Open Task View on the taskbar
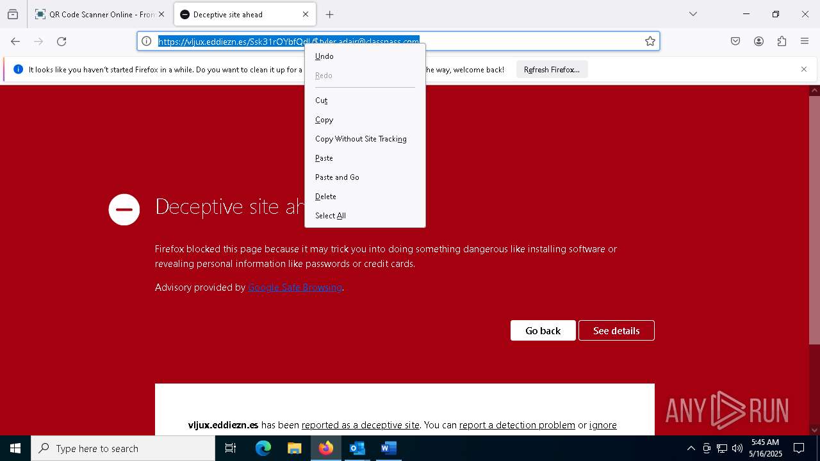 pos(231,448)
